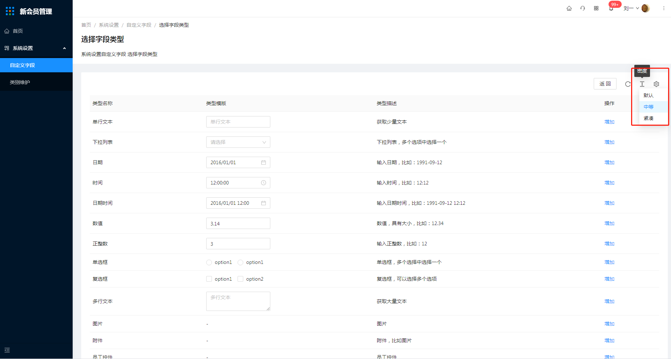The width and height of the screenshot is (671, 359).
Task: Click 增加 for 单选框 row
Action: point(609,262)
